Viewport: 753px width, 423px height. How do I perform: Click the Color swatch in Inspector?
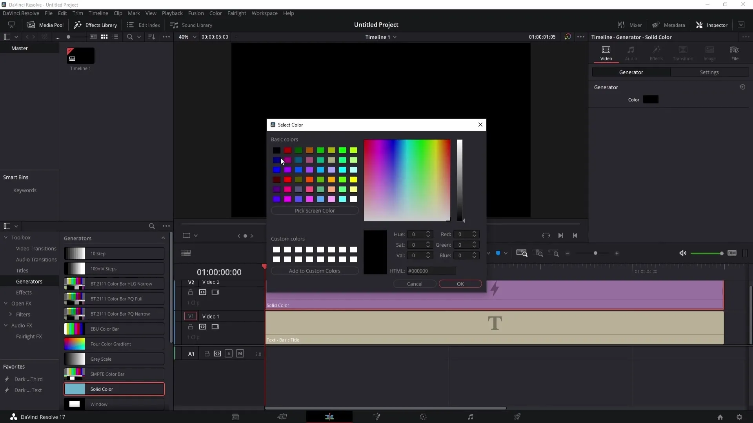(x=651, y=99)
